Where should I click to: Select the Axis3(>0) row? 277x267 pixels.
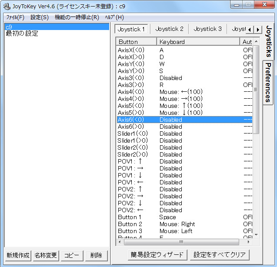[185, 85]
